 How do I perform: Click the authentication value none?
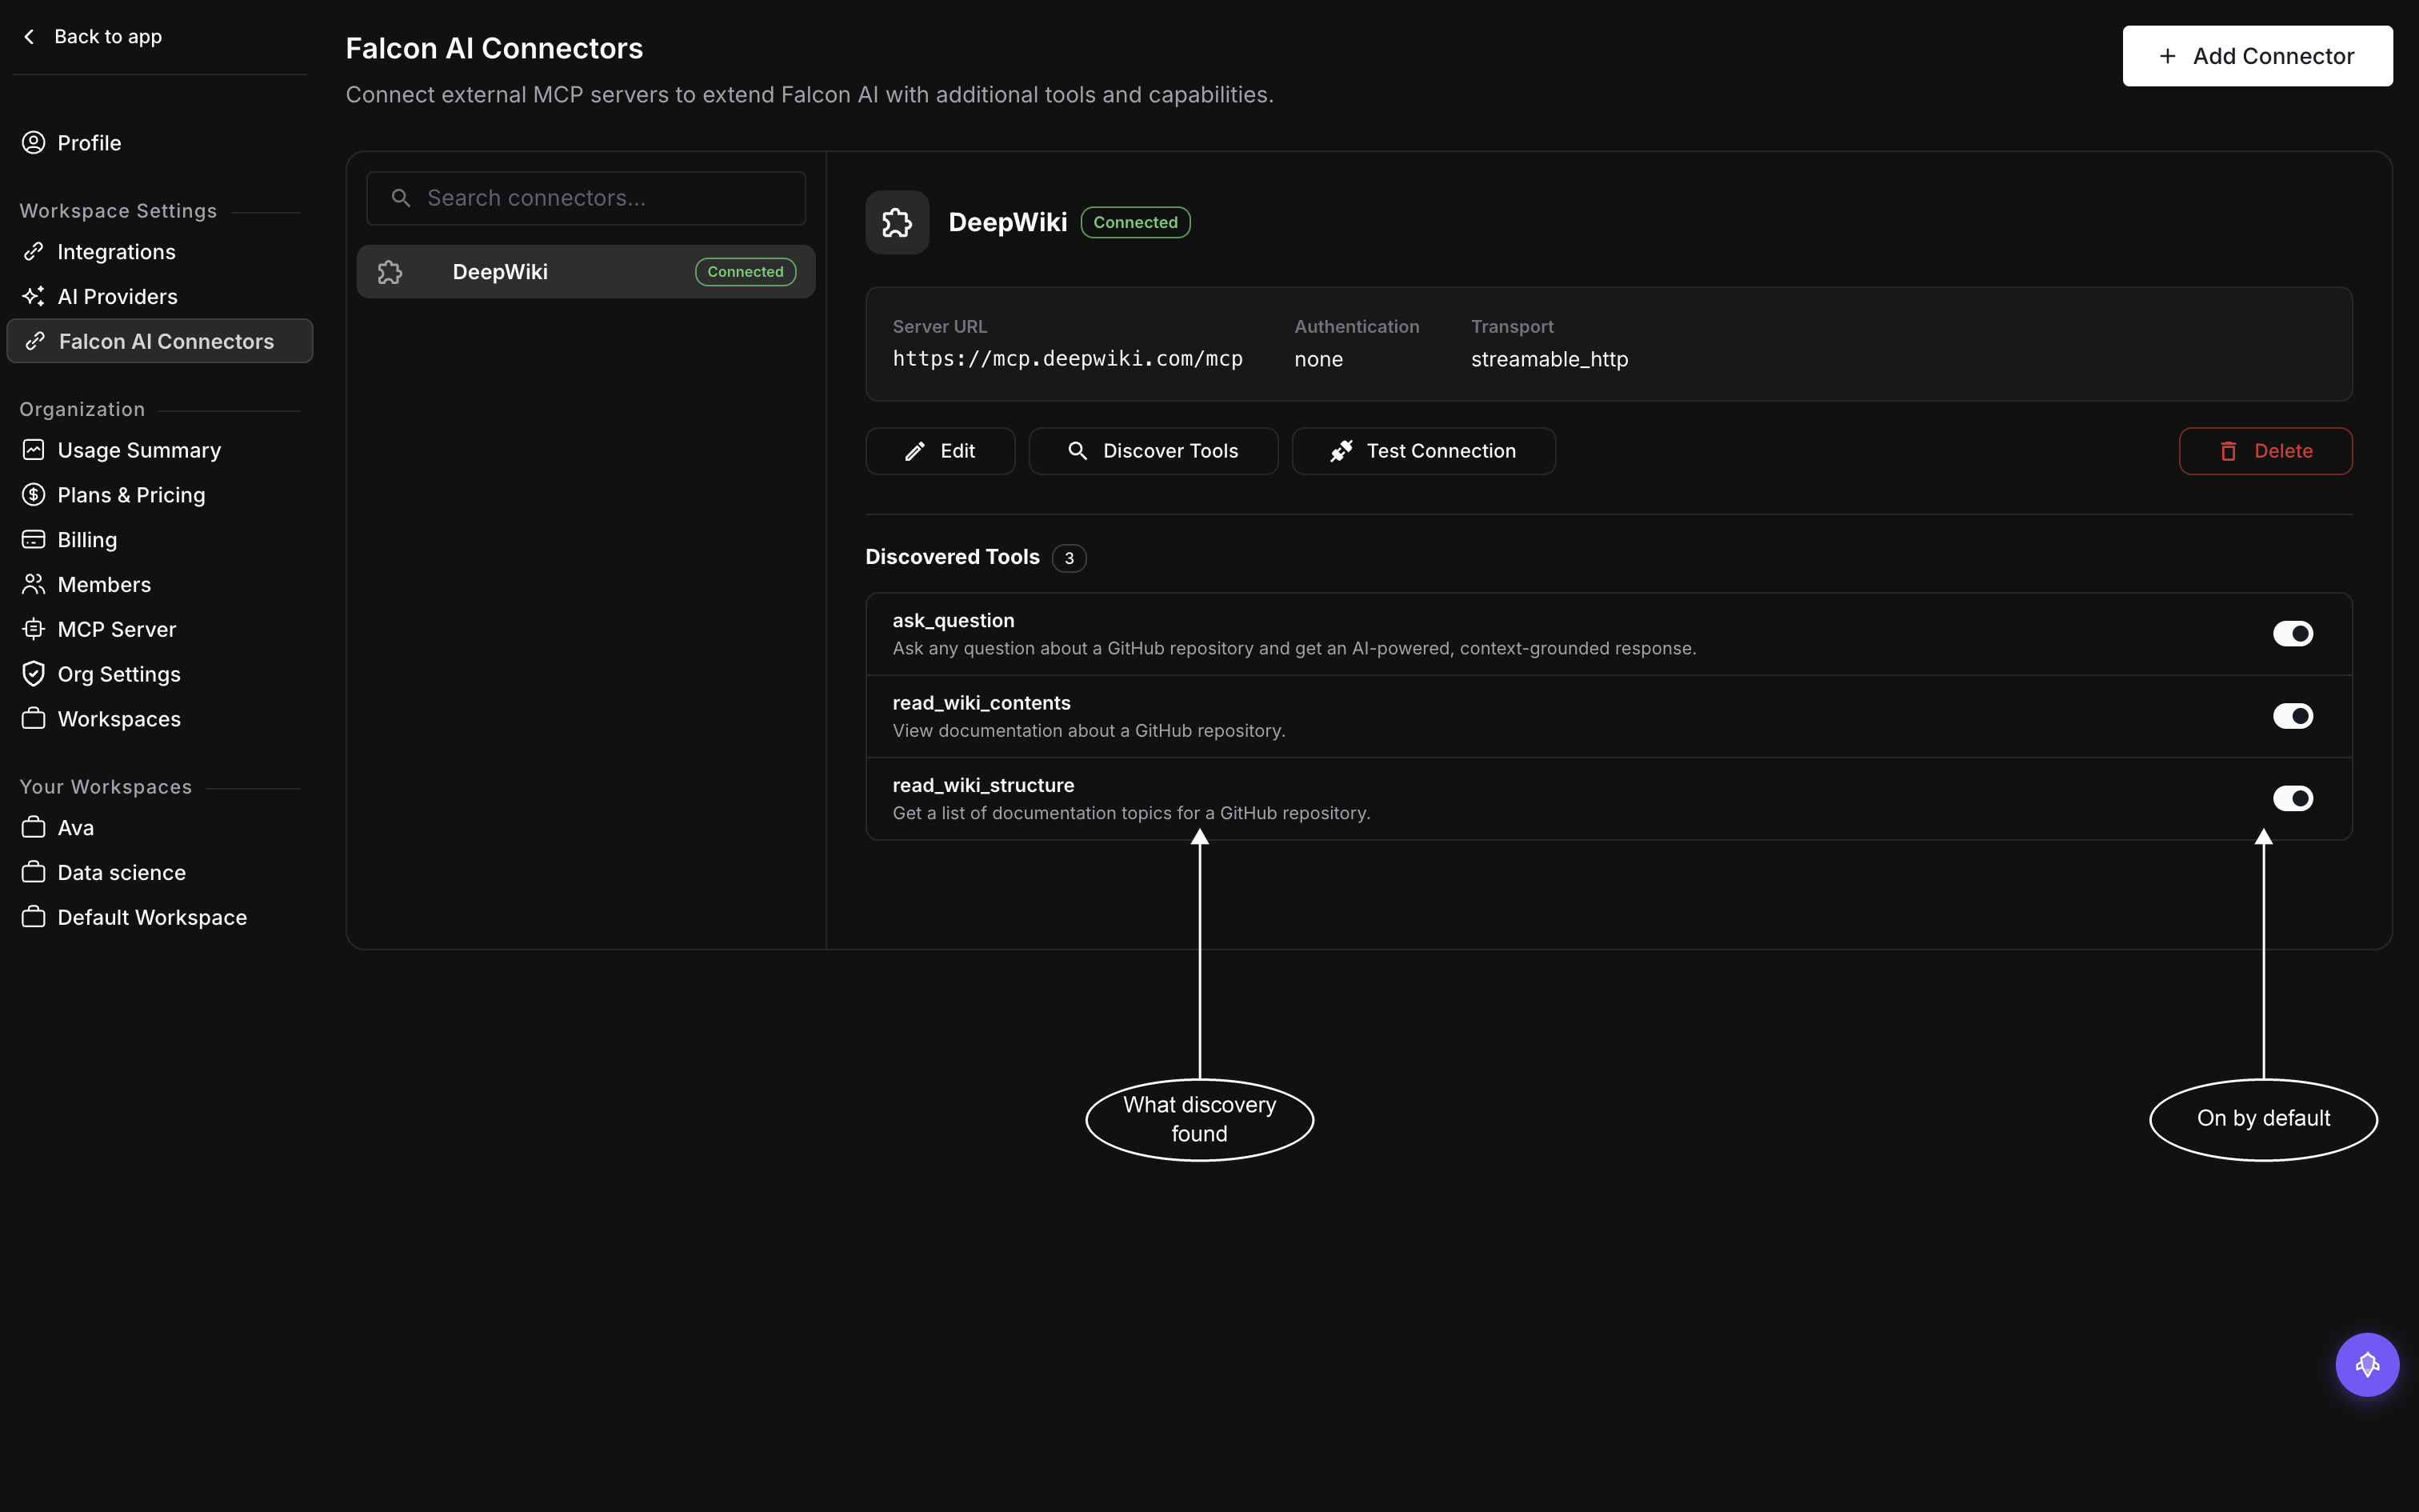[1318, 359]
